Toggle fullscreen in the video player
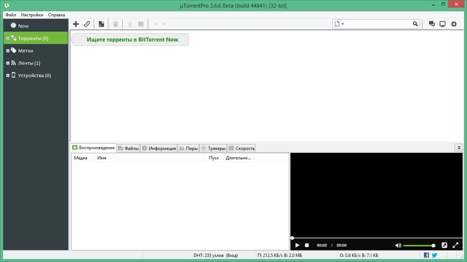467x262 pixels. [455, 245]
